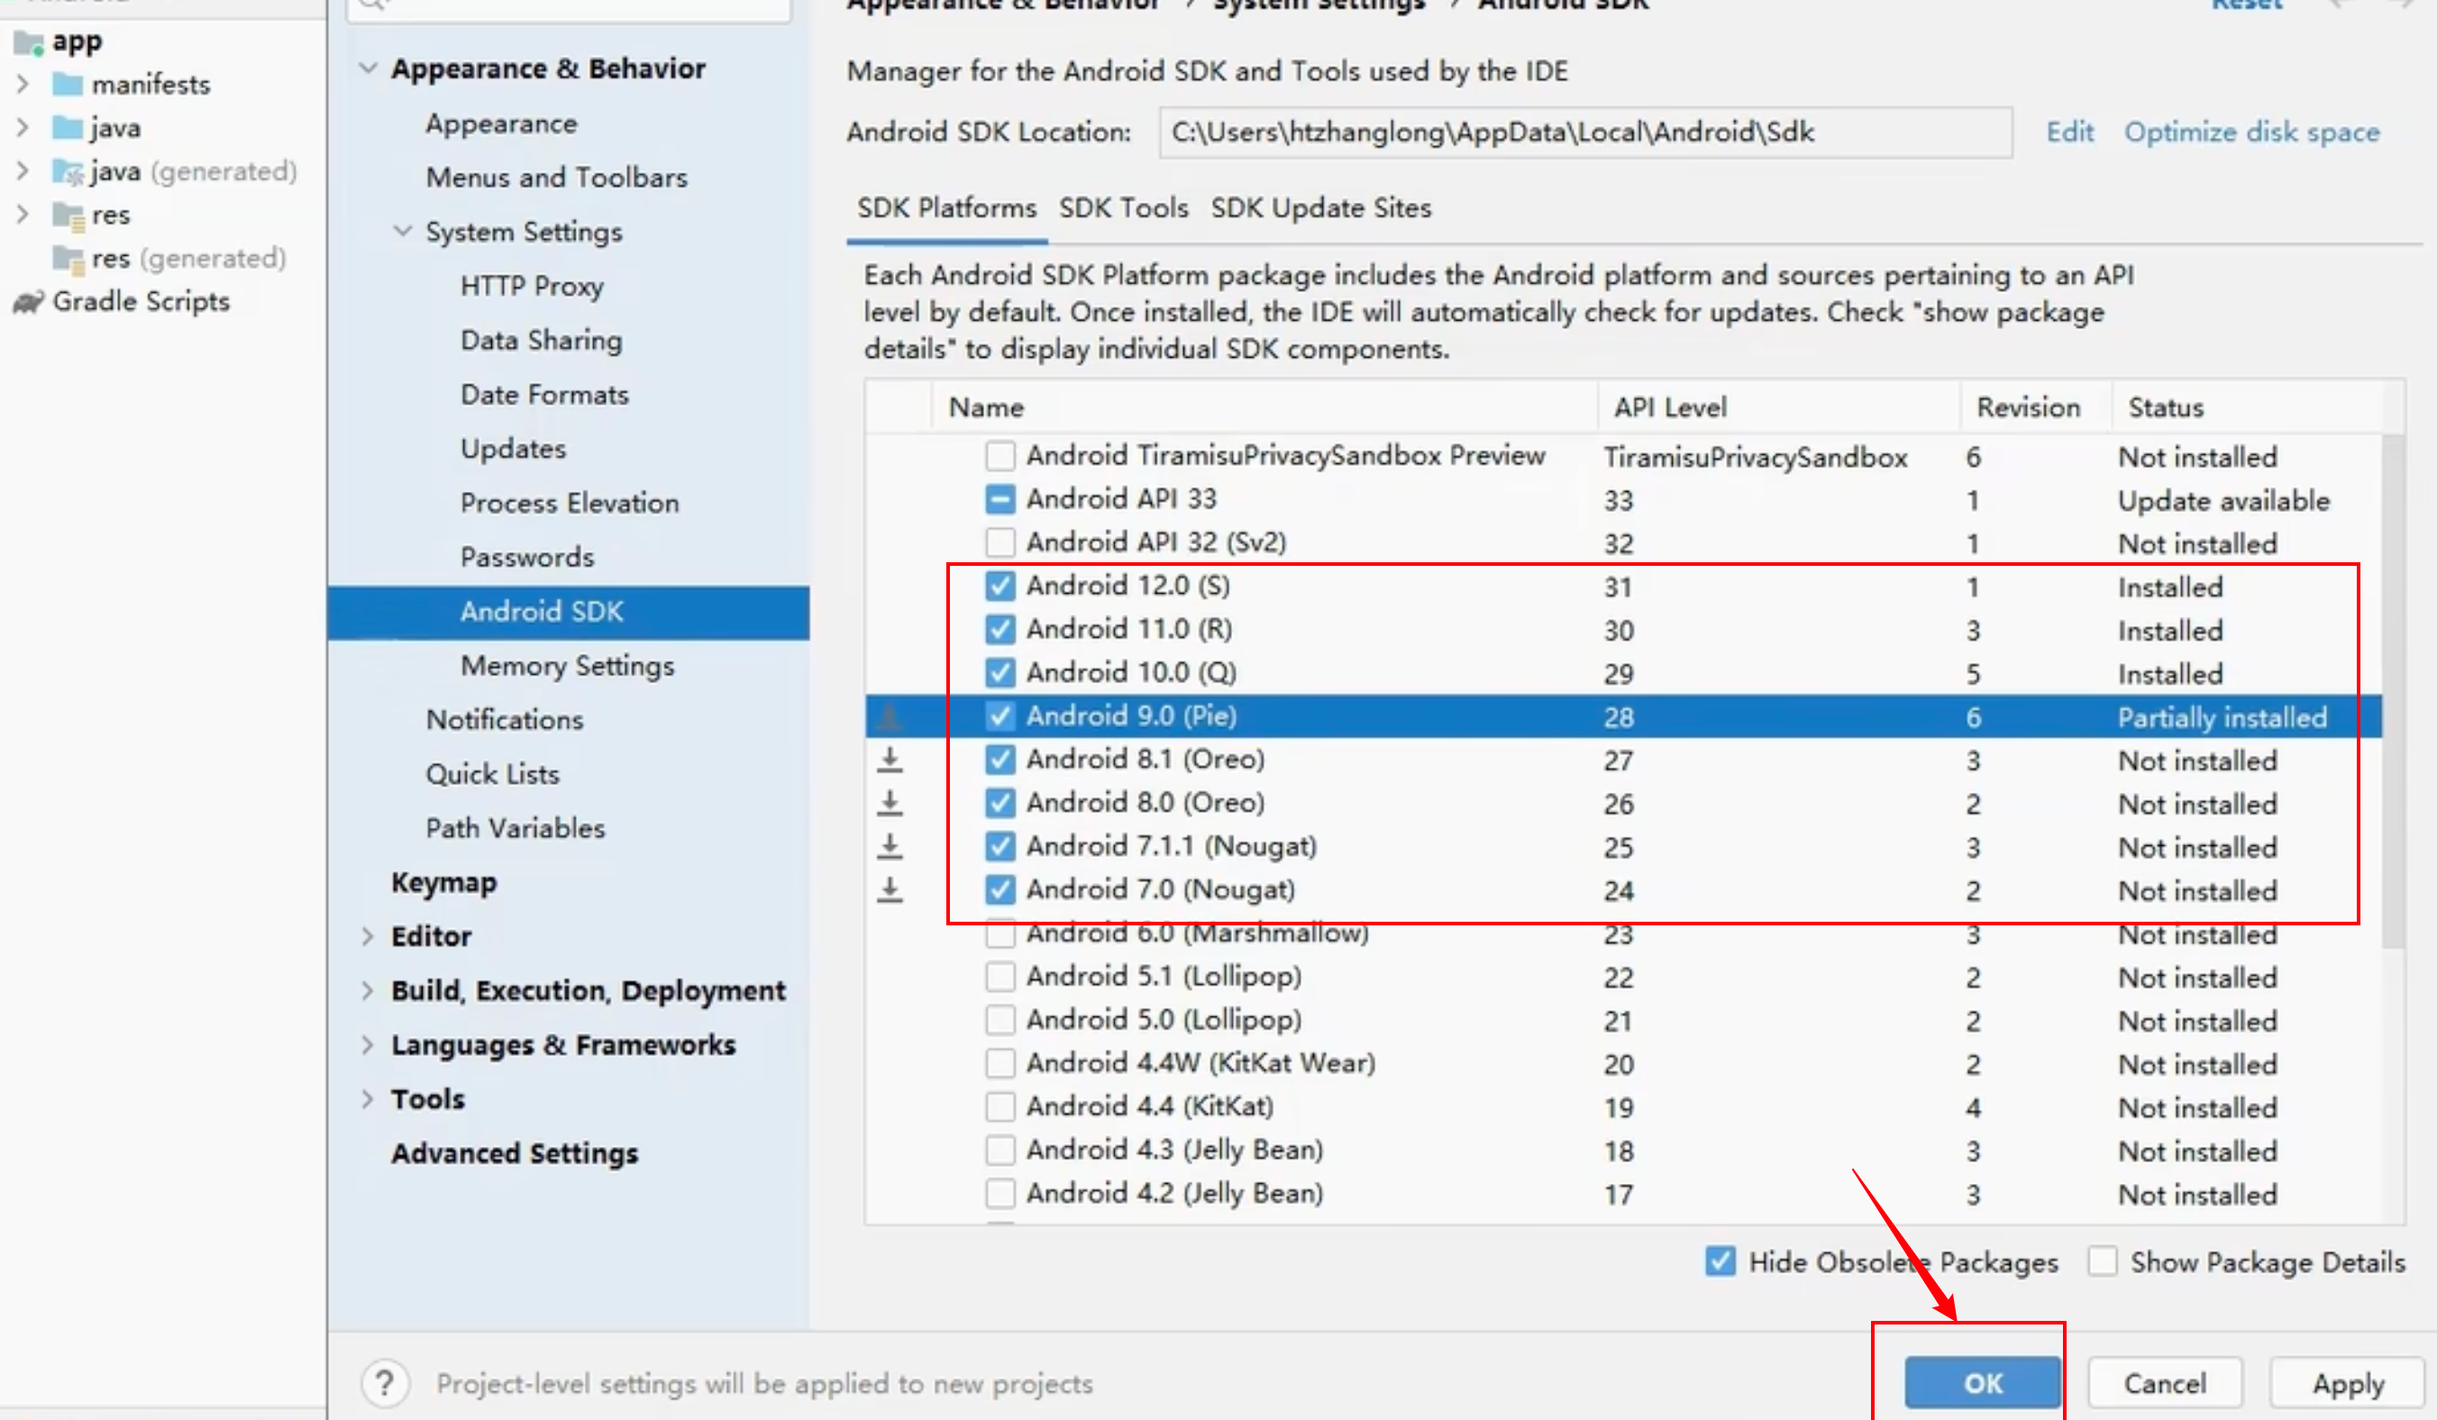Click the Android SDK Location path field
2437x1420 pixels.
(1586, 132)
